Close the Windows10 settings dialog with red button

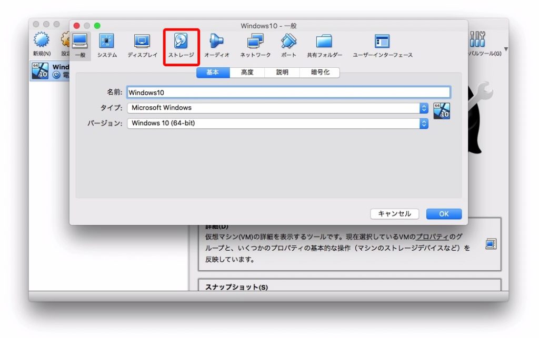click(77, 26)
